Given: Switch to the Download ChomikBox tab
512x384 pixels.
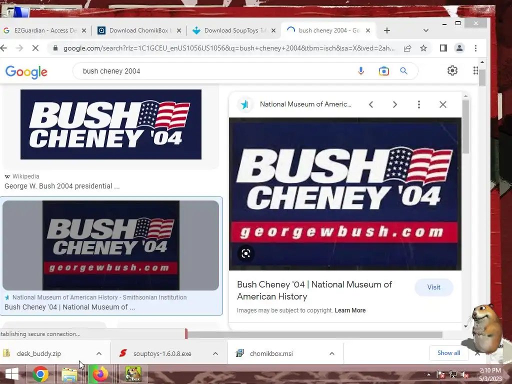Looking at the screenshot, I should 139,30.
